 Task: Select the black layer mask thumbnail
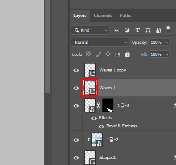(x=108, y=105)
